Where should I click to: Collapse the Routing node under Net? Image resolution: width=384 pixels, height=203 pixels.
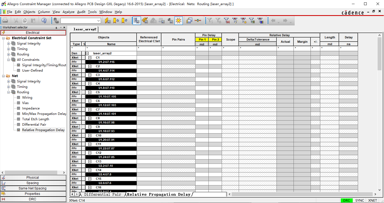[x=8, y=92]
